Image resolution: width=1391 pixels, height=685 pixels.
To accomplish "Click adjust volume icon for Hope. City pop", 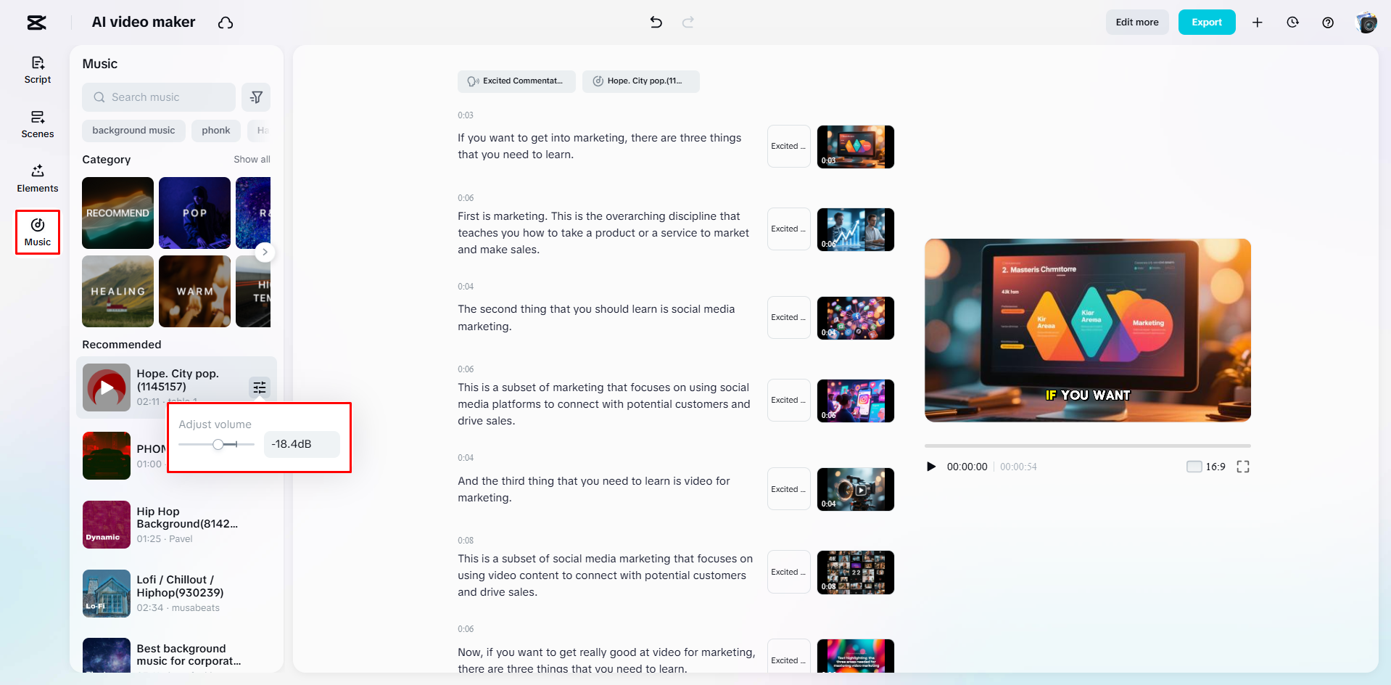I will click(260, 387).
